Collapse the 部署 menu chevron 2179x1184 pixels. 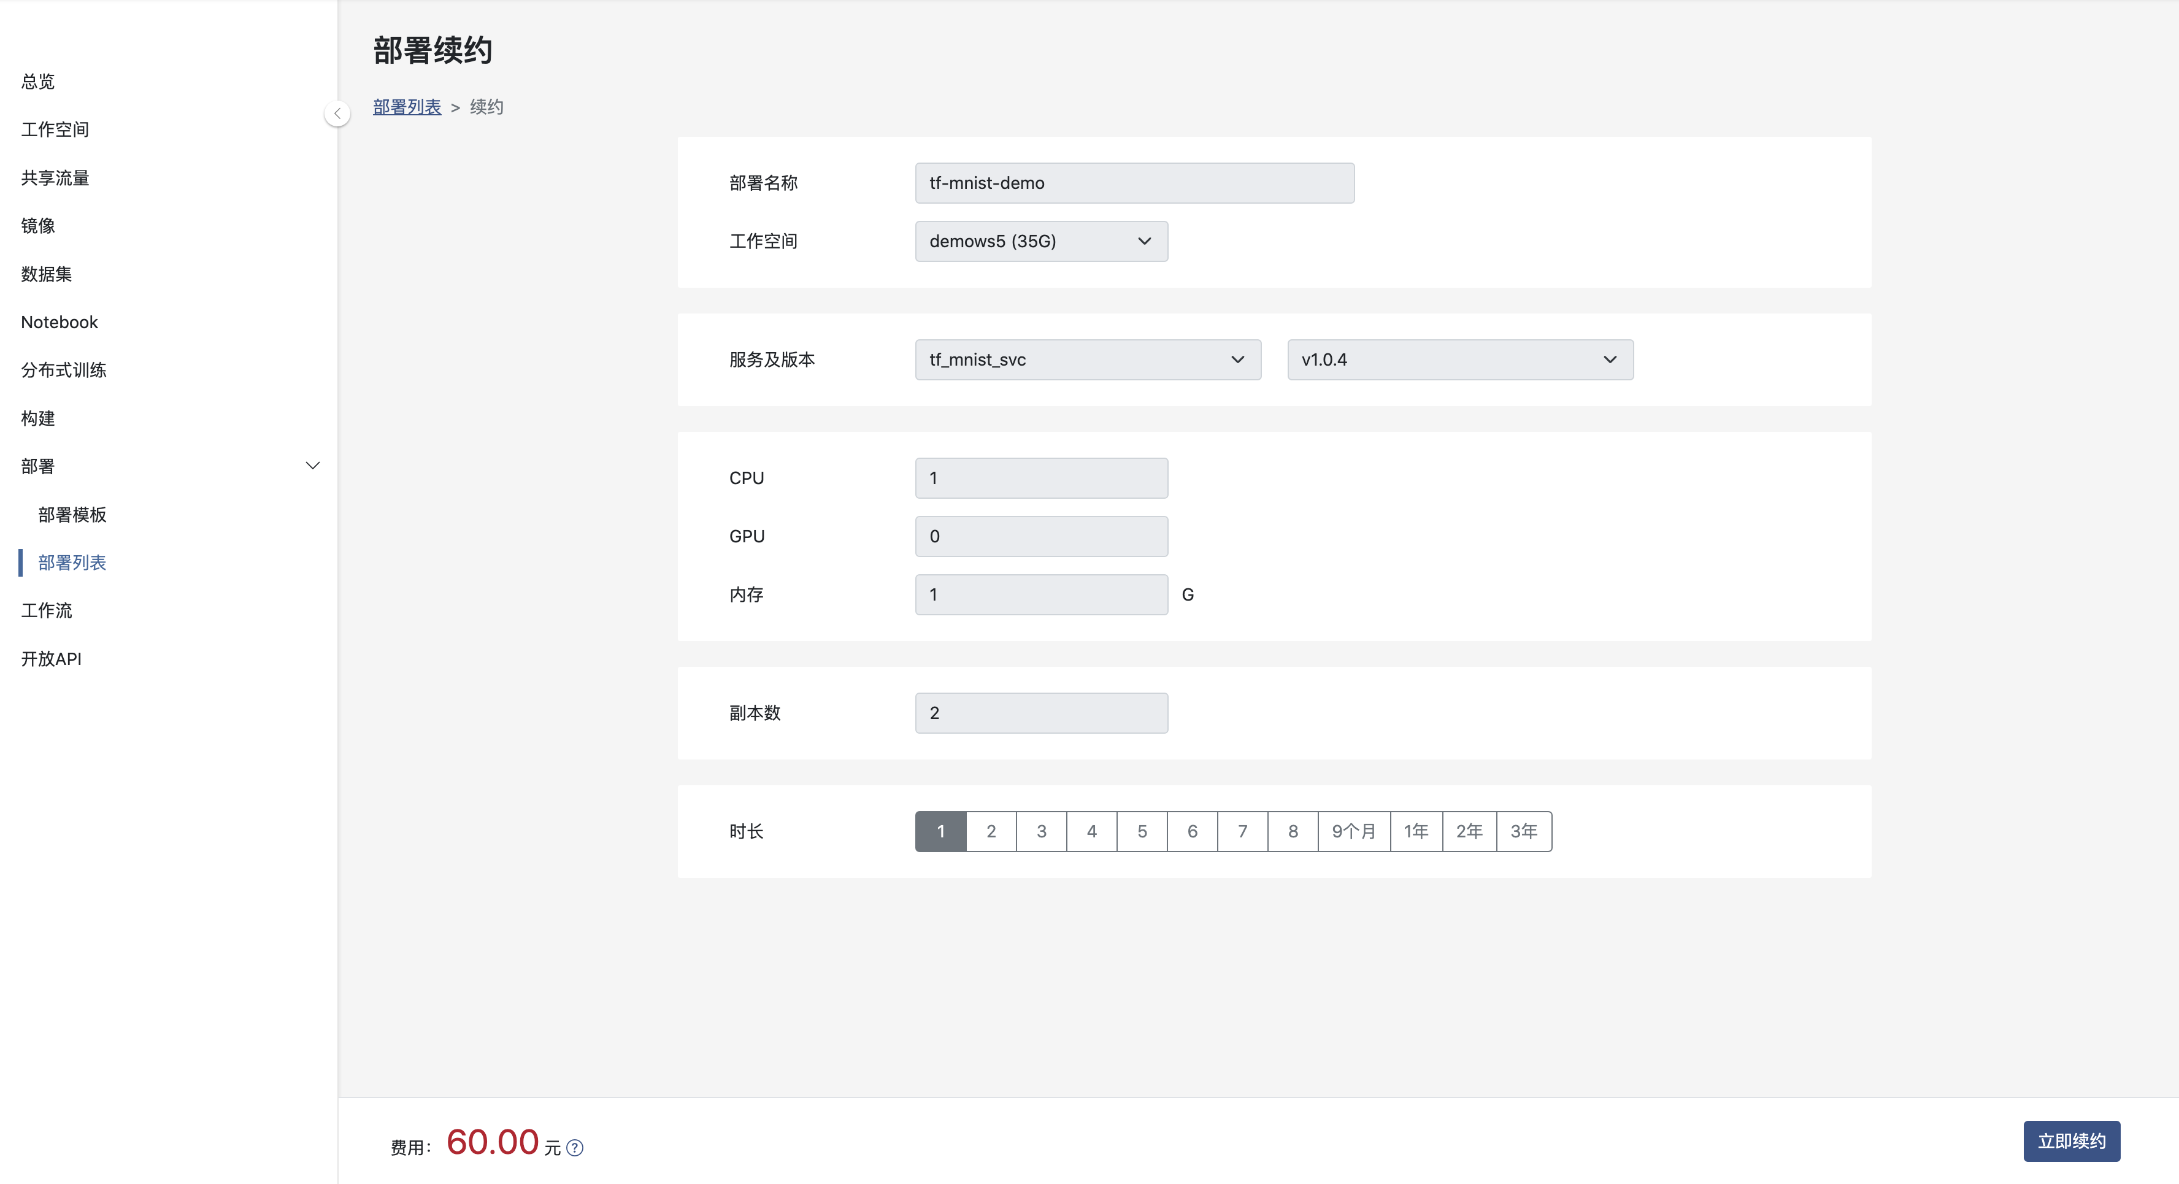pyautogui.click(x=312, y=466)
